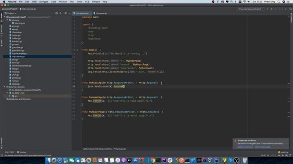Open OBS from the dock
The width and height of the screenshot is (293, 164).
(x=236, y=160)
